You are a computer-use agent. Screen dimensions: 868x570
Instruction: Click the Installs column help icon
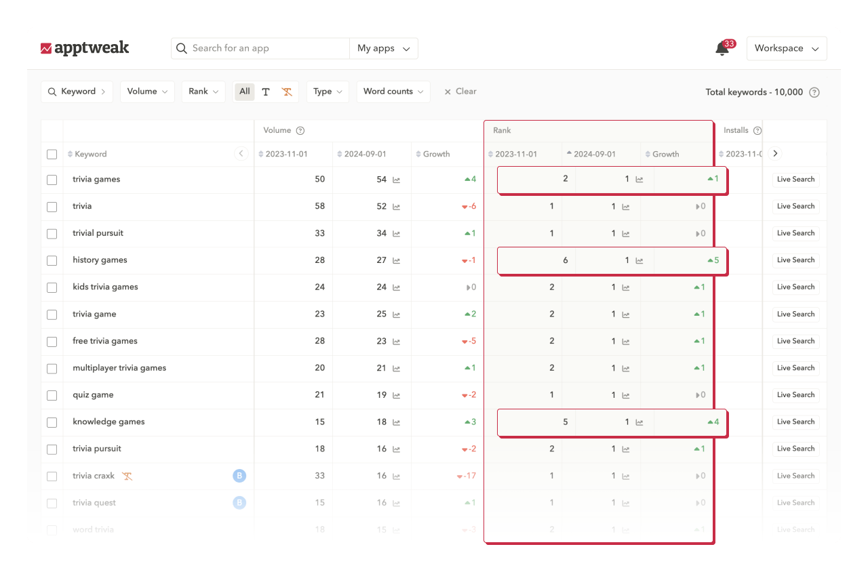point(757,131)
